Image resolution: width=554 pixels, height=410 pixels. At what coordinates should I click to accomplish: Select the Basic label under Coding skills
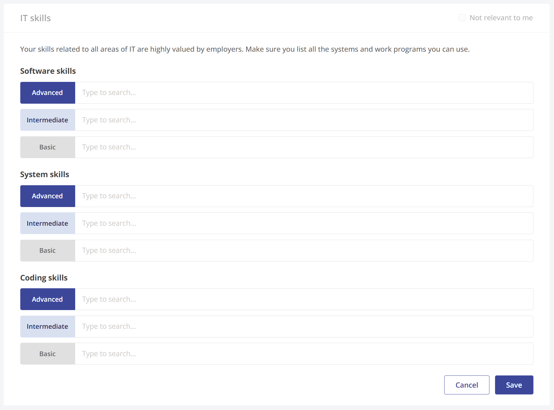click(47, 354)
